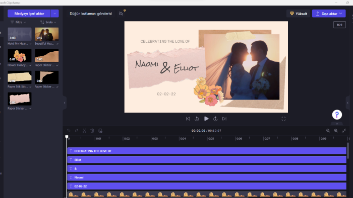Click the Flower Honey... label

[18, 65]
